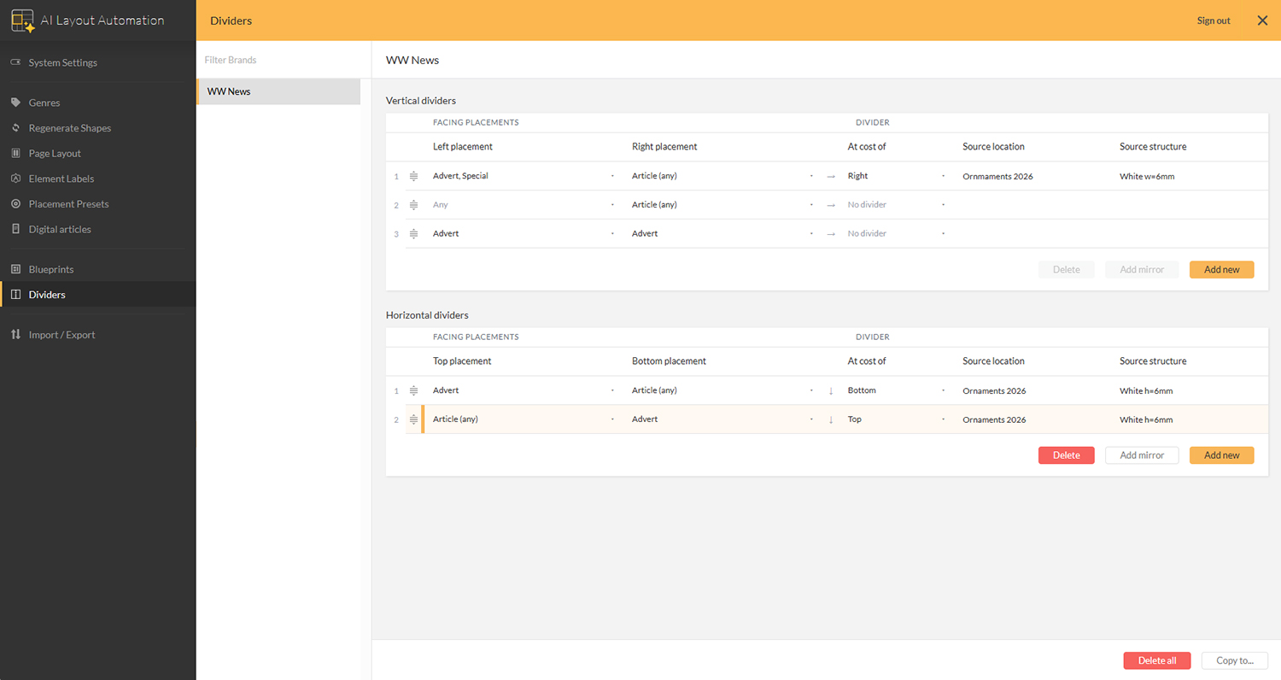Click 'White w=6mm' source structure cell
The height and width of the screenshot is (680, 1281).
(x=1147, y=177)
